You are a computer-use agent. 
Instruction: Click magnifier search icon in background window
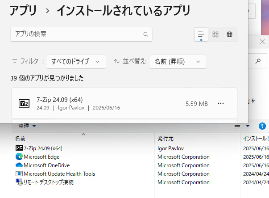tap(258, 61)
